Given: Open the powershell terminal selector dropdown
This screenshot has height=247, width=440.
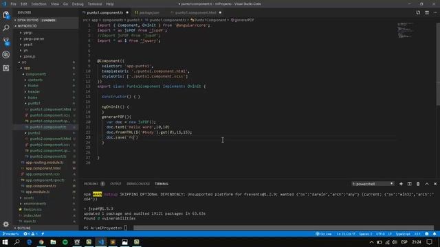Looking at the screenshot, I should pyautogui.click(x=373, y=184).
